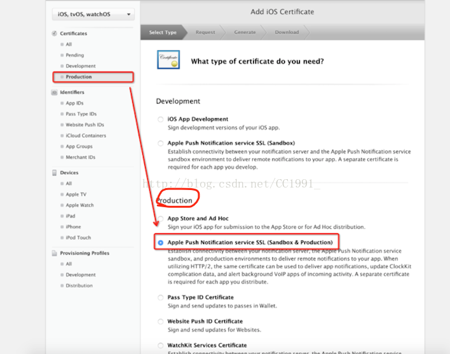Viewport: 450px width, 354px height.
Task: Click 'Sign and send updates to passes in Wallet.'
Action: tap(222, 306)
